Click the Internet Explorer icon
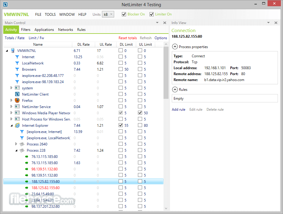This screenshot has width=283, height=214. click(17, 125)
